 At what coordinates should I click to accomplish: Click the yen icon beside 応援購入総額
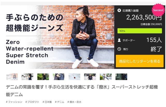pos(119,10)
